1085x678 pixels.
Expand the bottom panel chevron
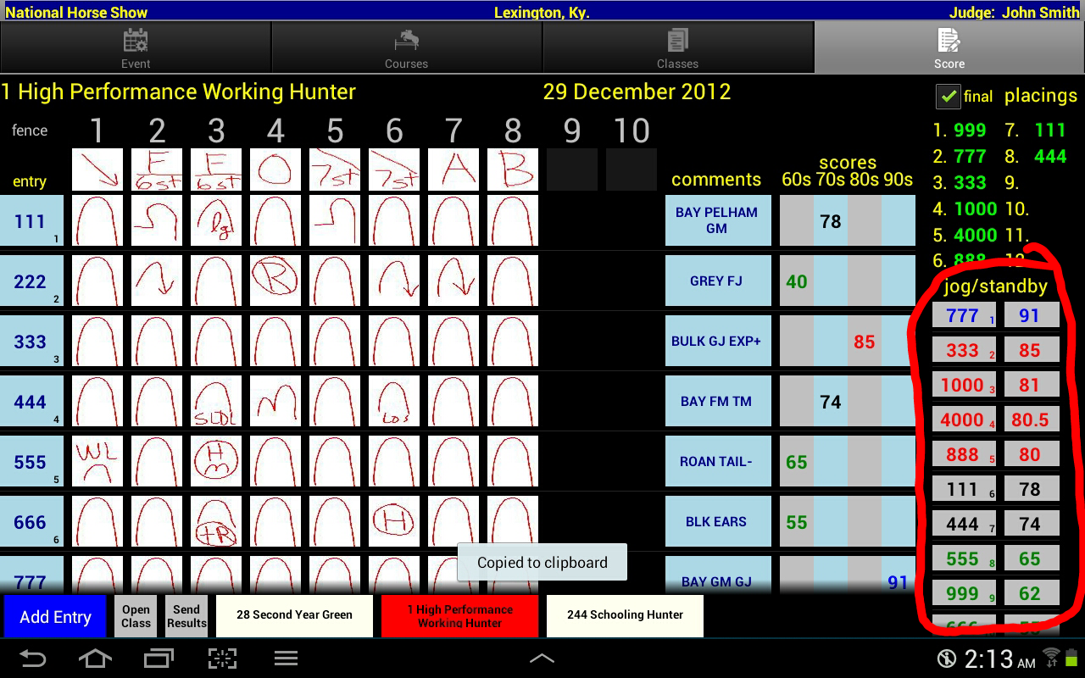(542, 659)
